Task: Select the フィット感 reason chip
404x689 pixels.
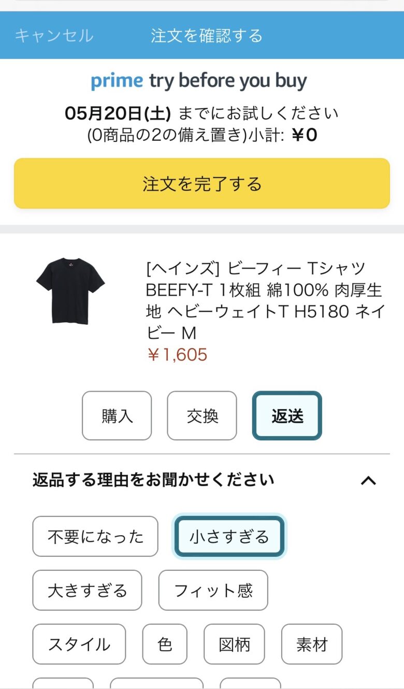Action: (x=213, y=590)
